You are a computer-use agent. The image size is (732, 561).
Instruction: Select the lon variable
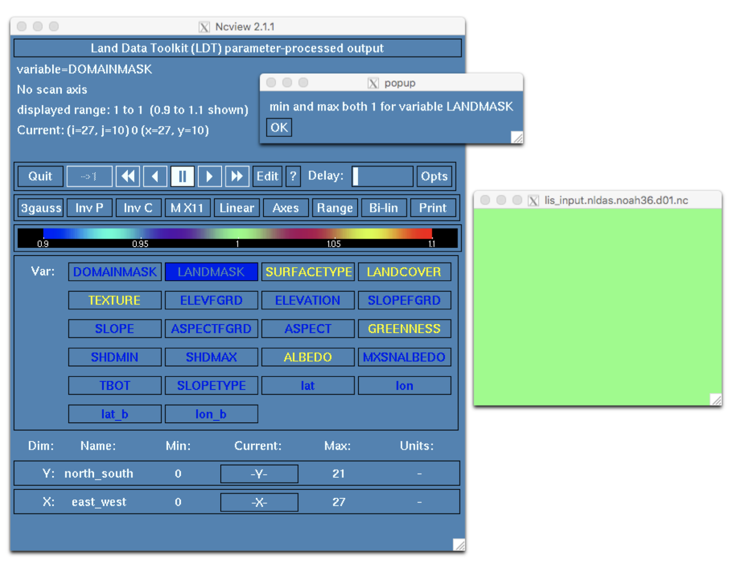point(404,385)
